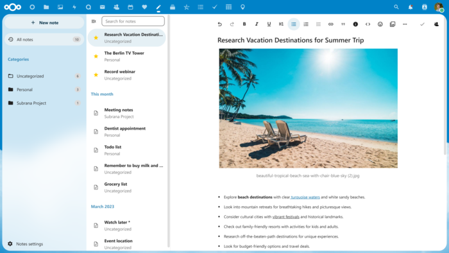Open the H1 heading dropdown
The width and height of the screenshot is (449, 253).
(281, 24)
